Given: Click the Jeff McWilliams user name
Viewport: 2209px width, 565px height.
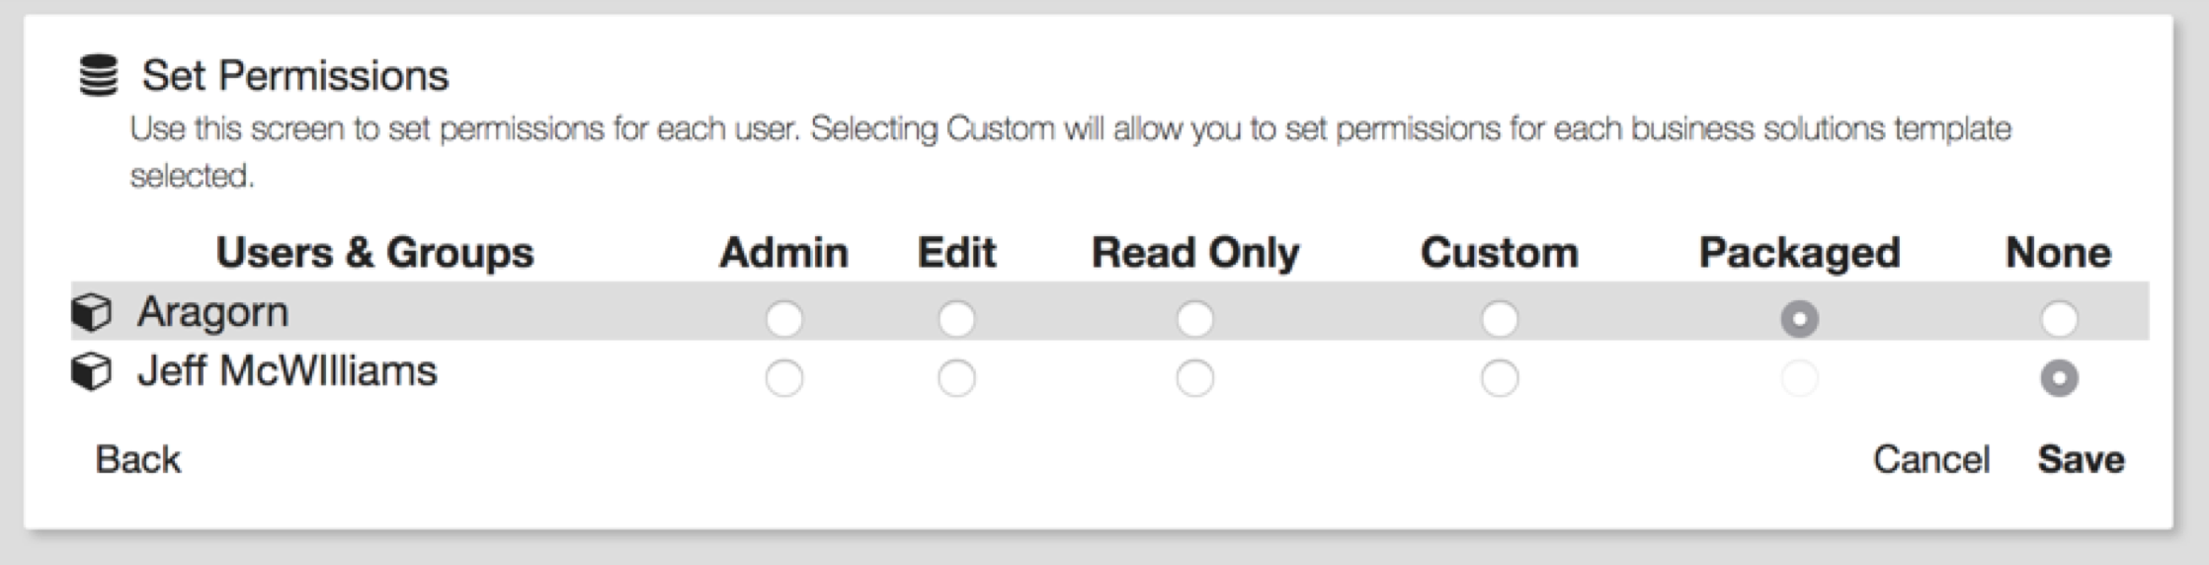Looking at the screenshot, I should 286,372.
